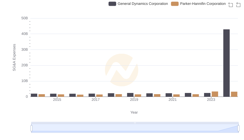Click the right handle of the range slider
Viewport: 244px width, 140px height.
(239, 128)
